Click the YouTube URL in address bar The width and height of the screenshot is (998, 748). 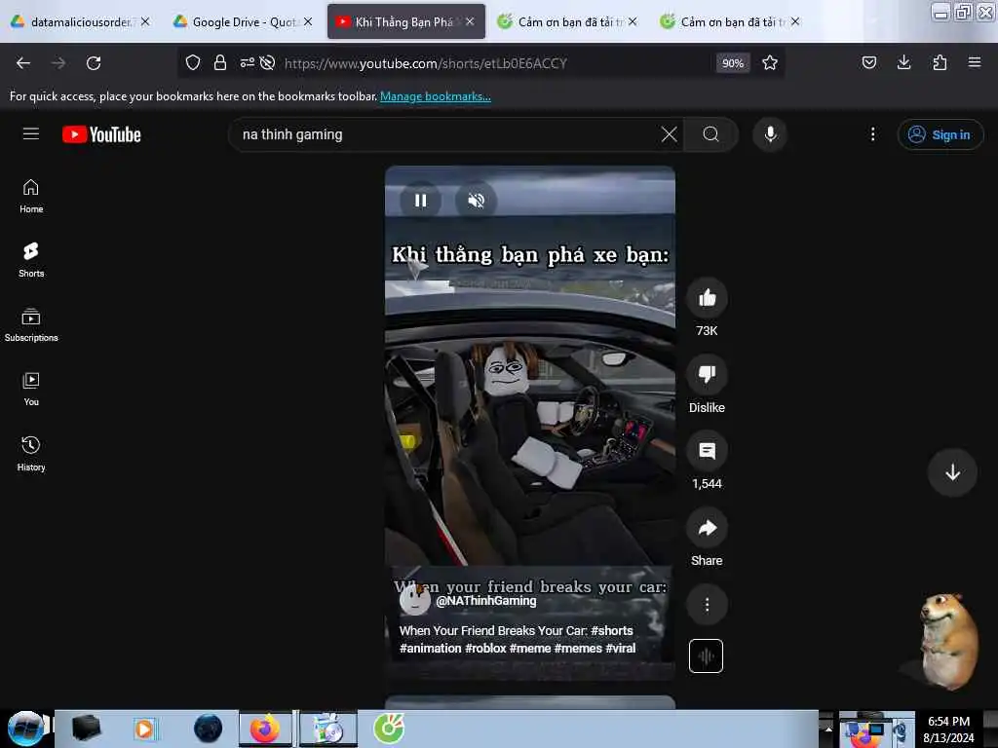point(425,63)
